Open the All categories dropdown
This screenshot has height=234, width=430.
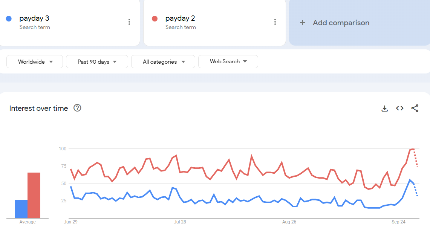coord(163,62)
